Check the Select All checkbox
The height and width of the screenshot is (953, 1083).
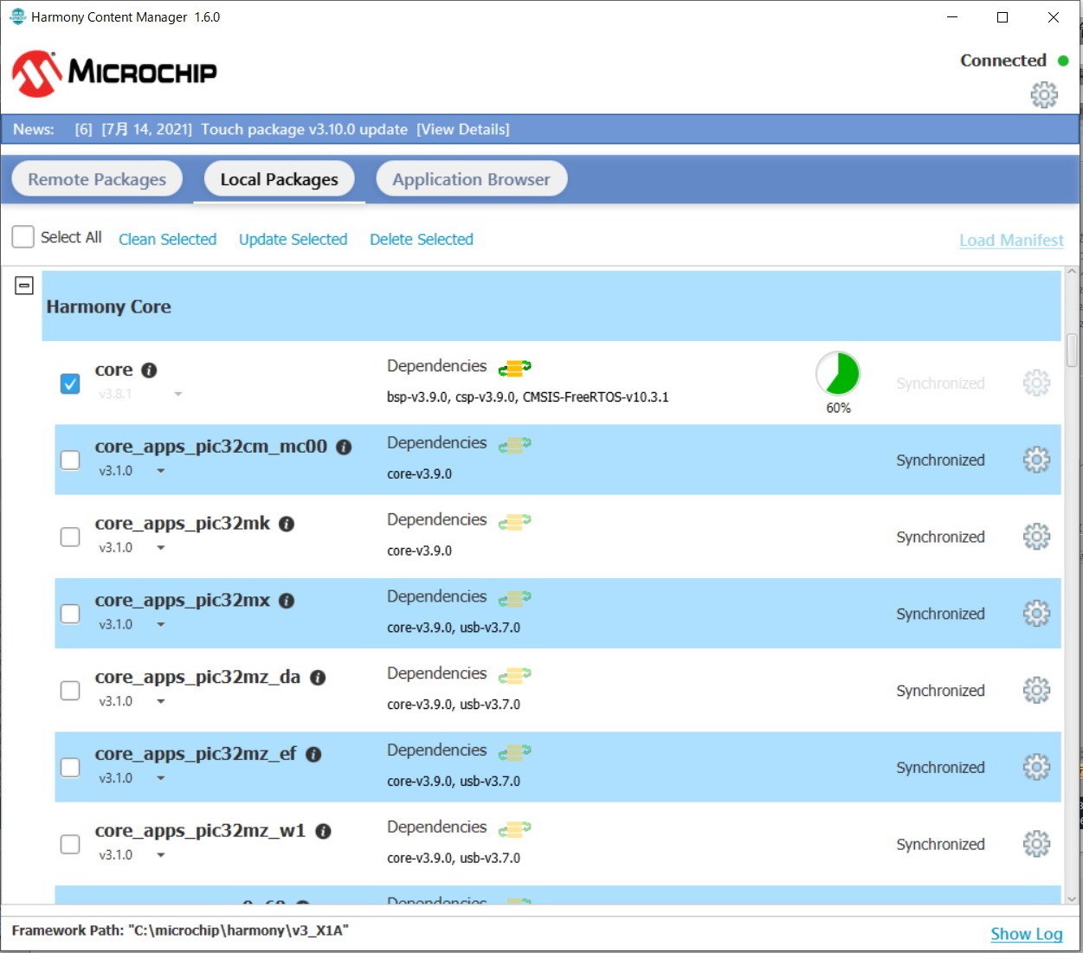pyautogui.click(x=23, y=237)
